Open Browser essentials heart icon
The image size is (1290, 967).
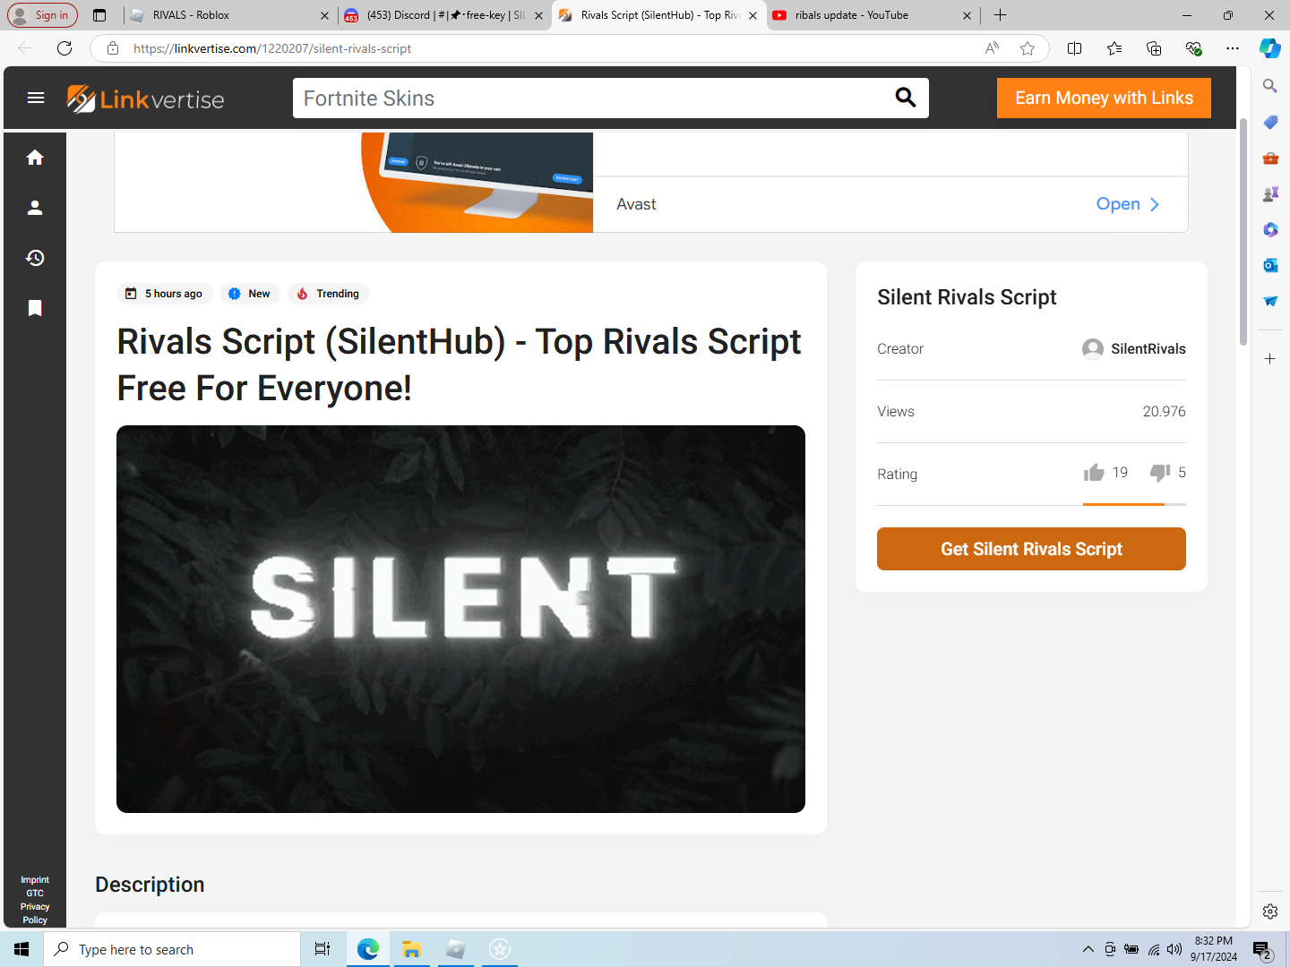click(1193, 48)
